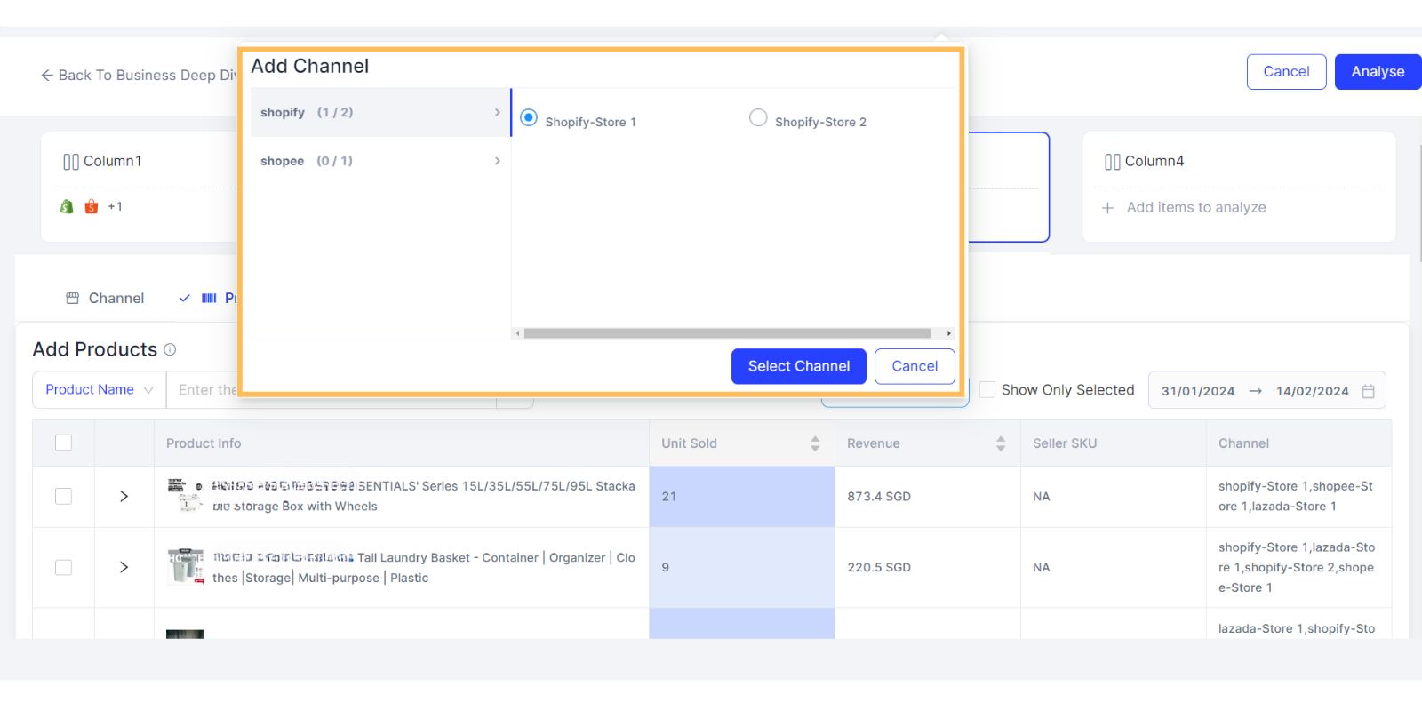Click the +1 more channels indicator in Column1

[x=116, y=206]
